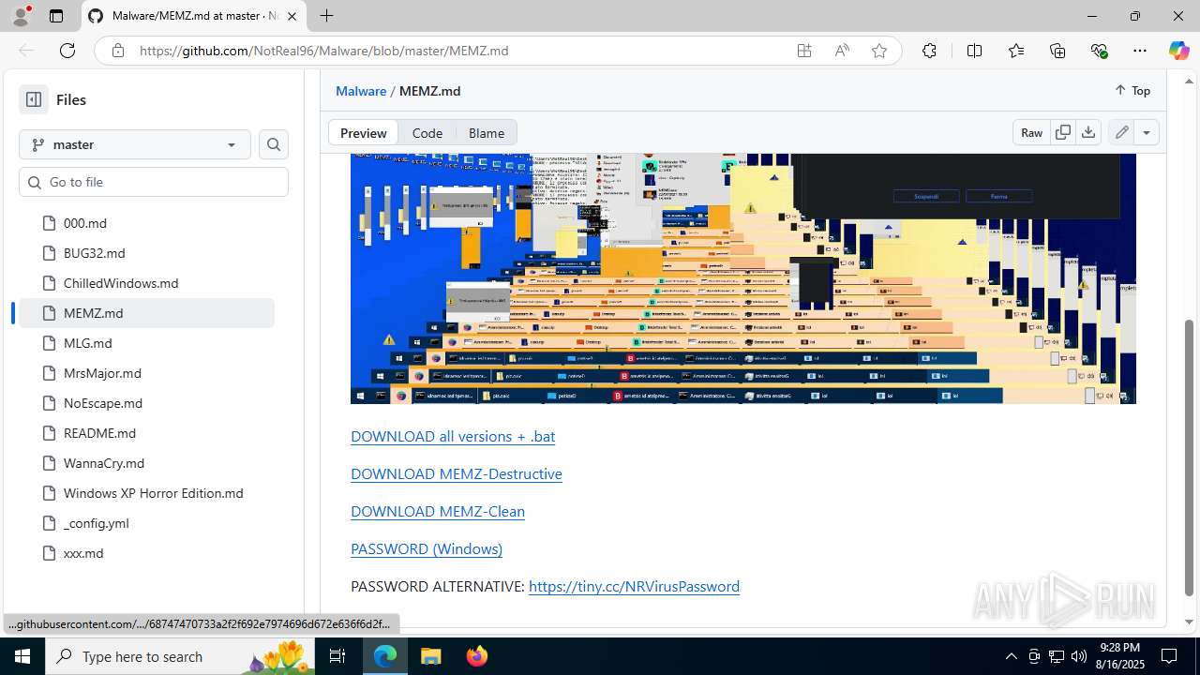
Task: Open Extensions puzzle icon
Action: tap(929, 51)
